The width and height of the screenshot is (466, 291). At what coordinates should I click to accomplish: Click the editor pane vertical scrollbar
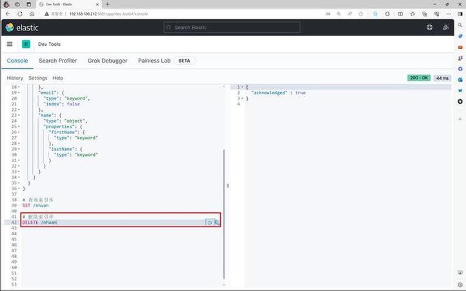point(224,214)
